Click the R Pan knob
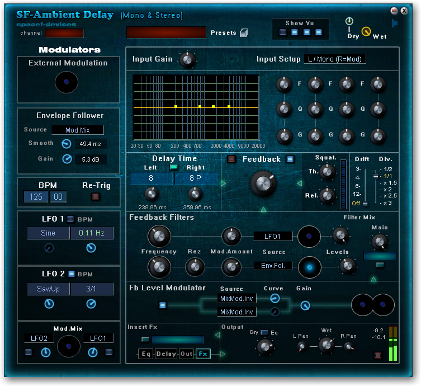 click(x=348, y=346)
